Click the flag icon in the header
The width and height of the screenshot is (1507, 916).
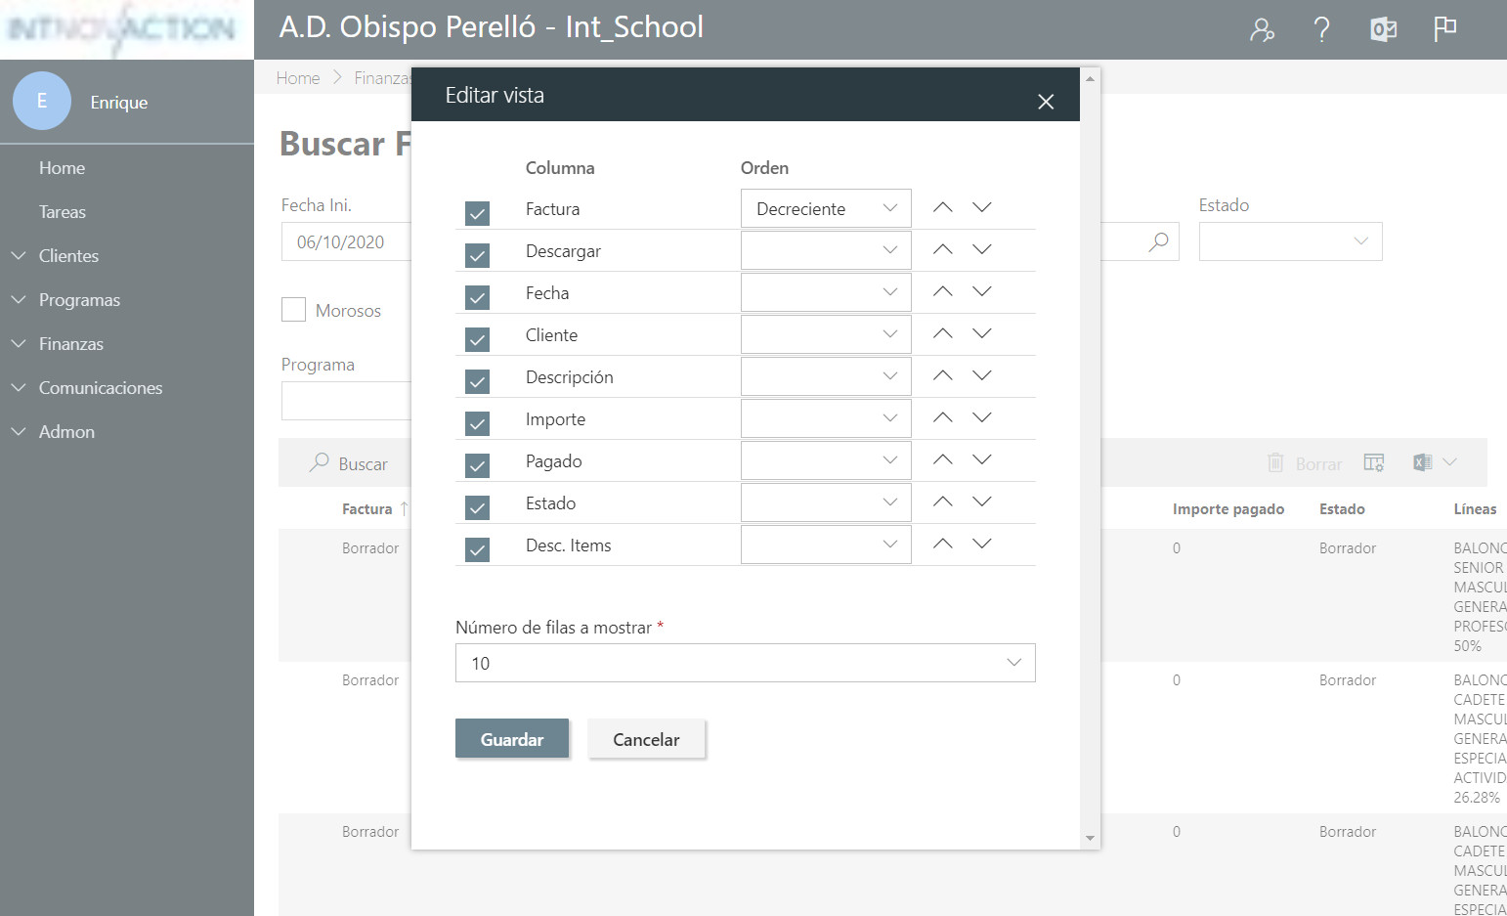(1444, 29)
